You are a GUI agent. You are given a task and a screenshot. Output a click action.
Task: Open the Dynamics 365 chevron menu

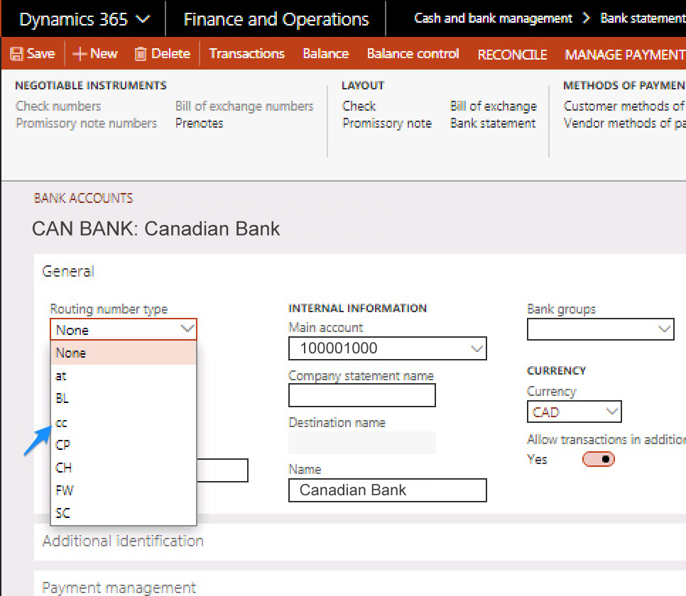pos(143,19)
